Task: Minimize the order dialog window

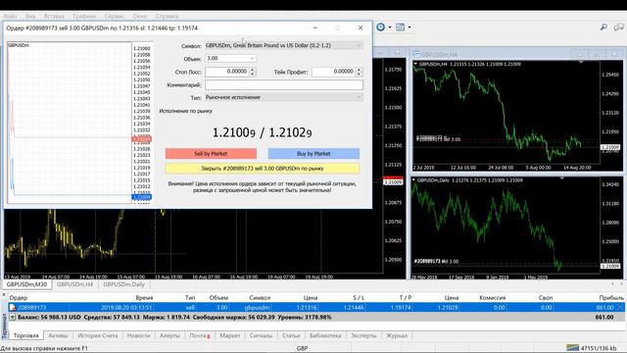Action: pos(315,27)
